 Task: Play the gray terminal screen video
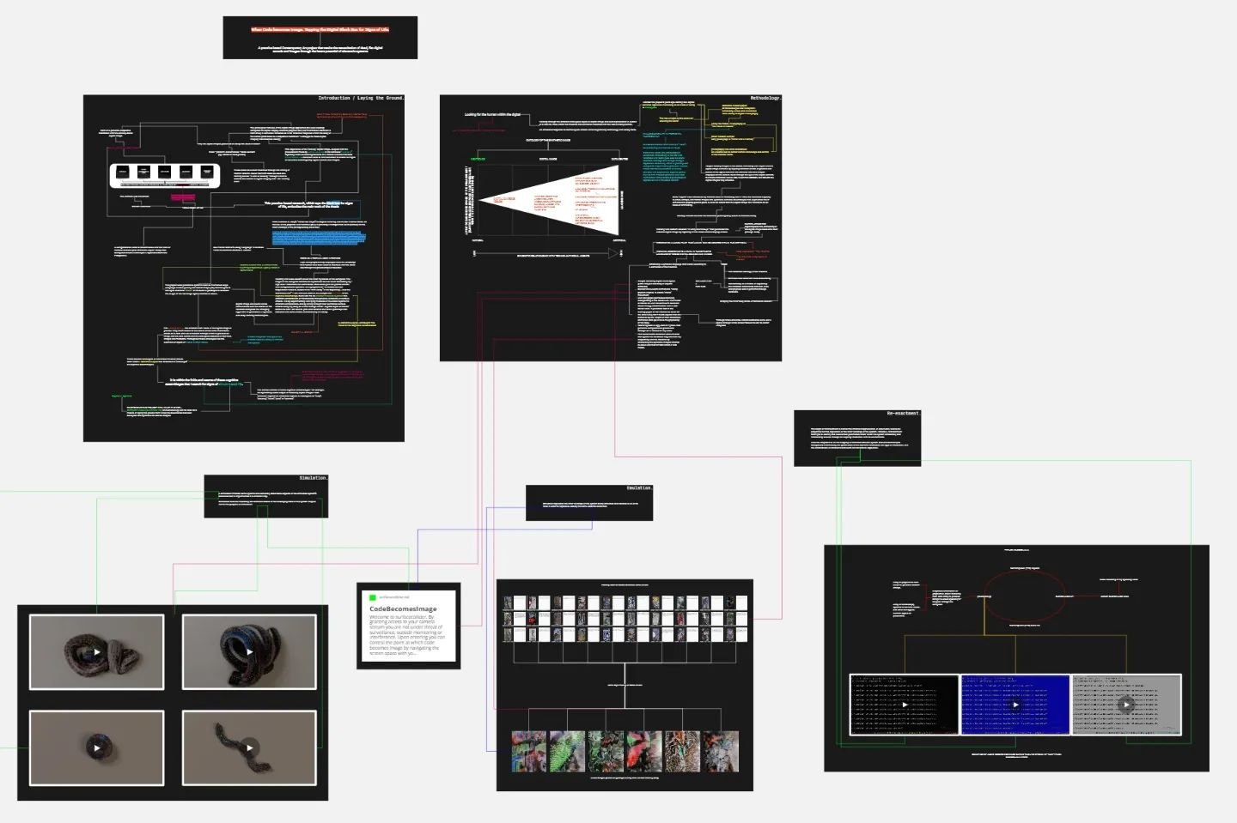pyautogui.click(x=1126, y=705)
